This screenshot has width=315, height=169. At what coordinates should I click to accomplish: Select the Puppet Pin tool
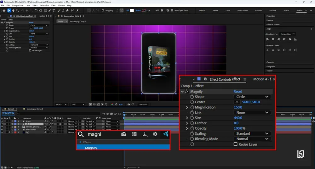tap(77, 10)
